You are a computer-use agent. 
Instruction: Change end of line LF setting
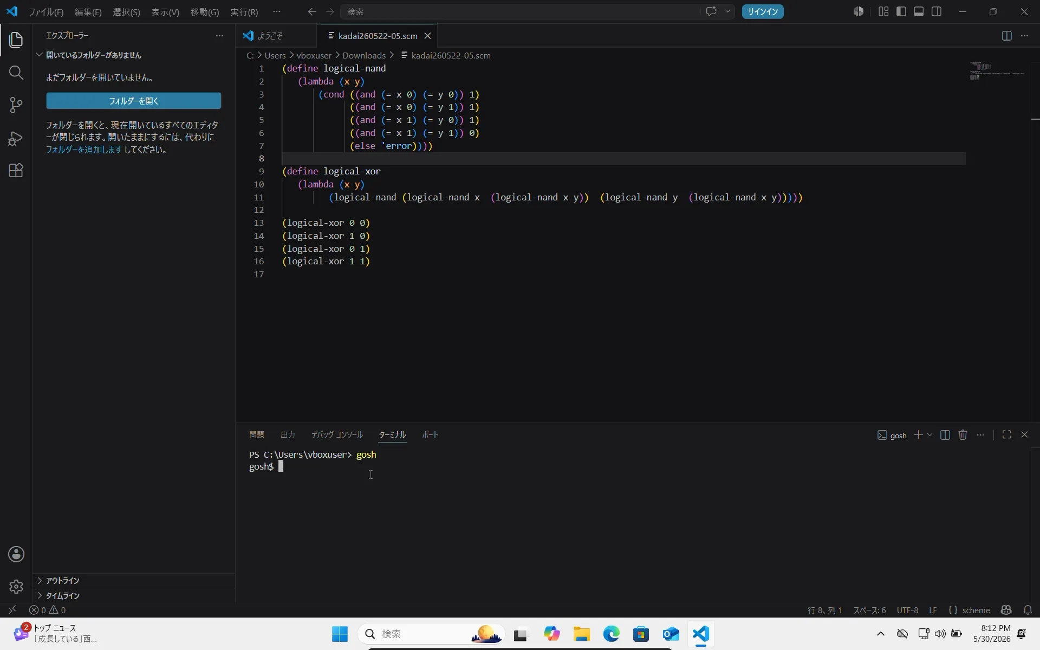pos(933,610)
